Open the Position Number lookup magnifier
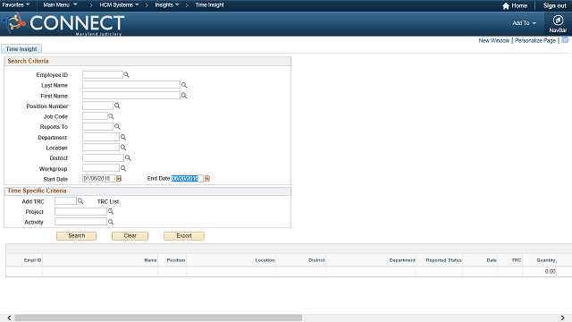 click(x=117, y=106)
